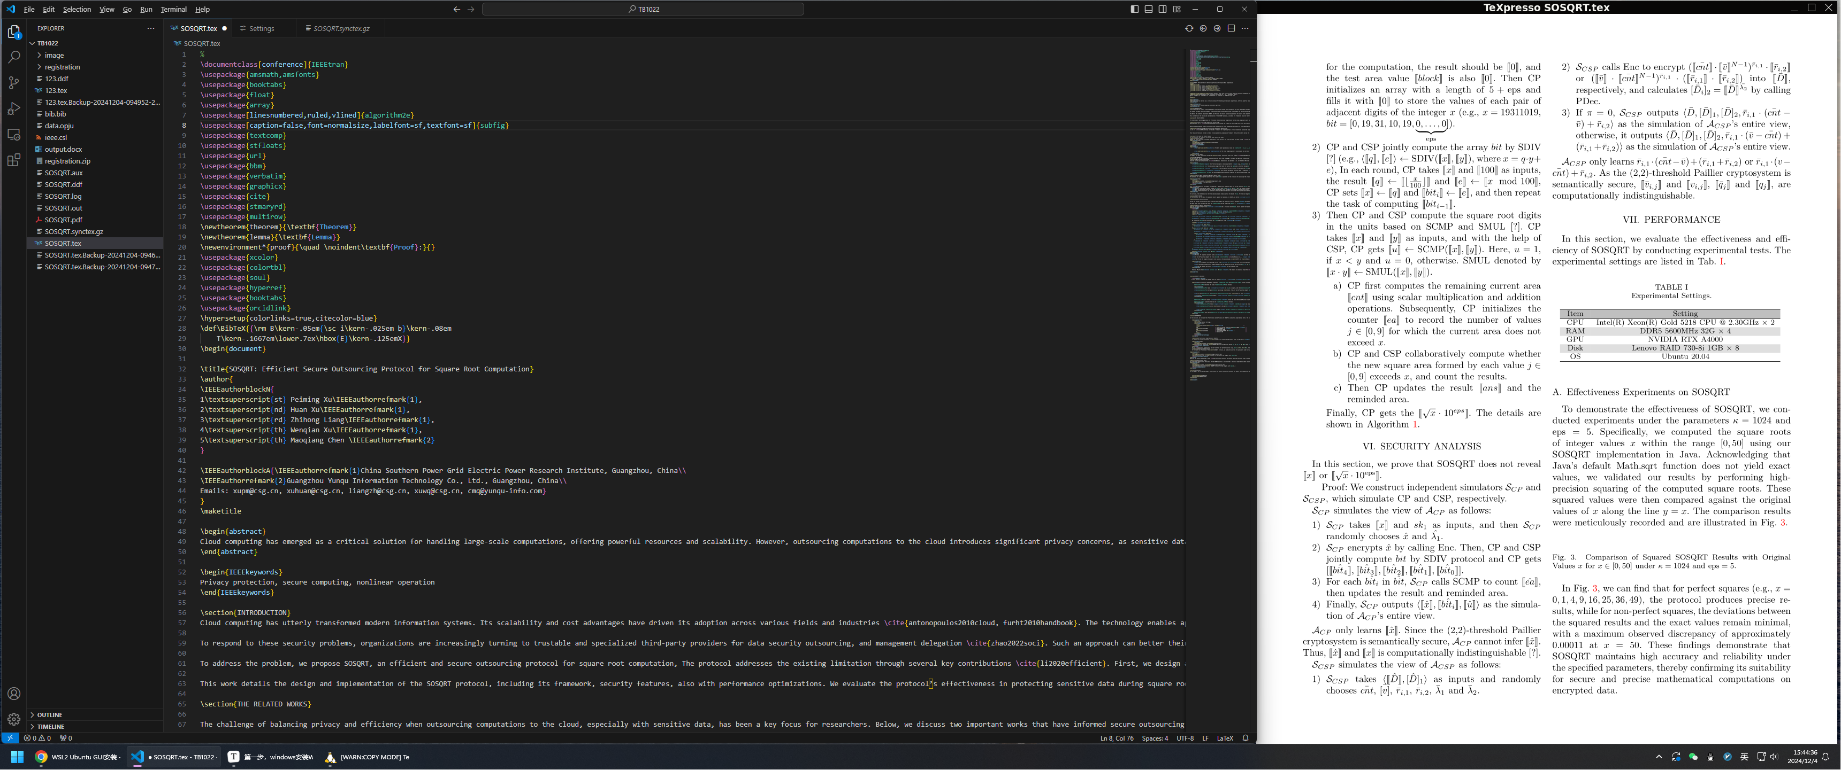The width and height of the screenshot is (1841, 770).
Task: Open Remote Explorer view
Action: click(x=13, y=134)
